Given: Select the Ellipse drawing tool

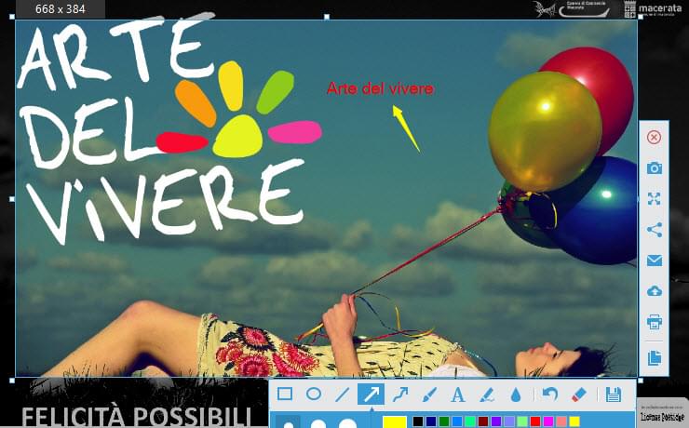Looking at the screenshot, I should [313, 395].
